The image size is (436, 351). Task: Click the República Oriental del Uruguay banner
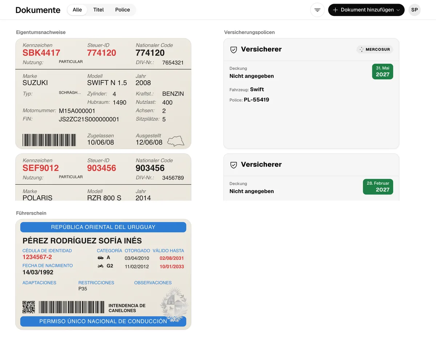pyautogui.click(x=103, y=227)
